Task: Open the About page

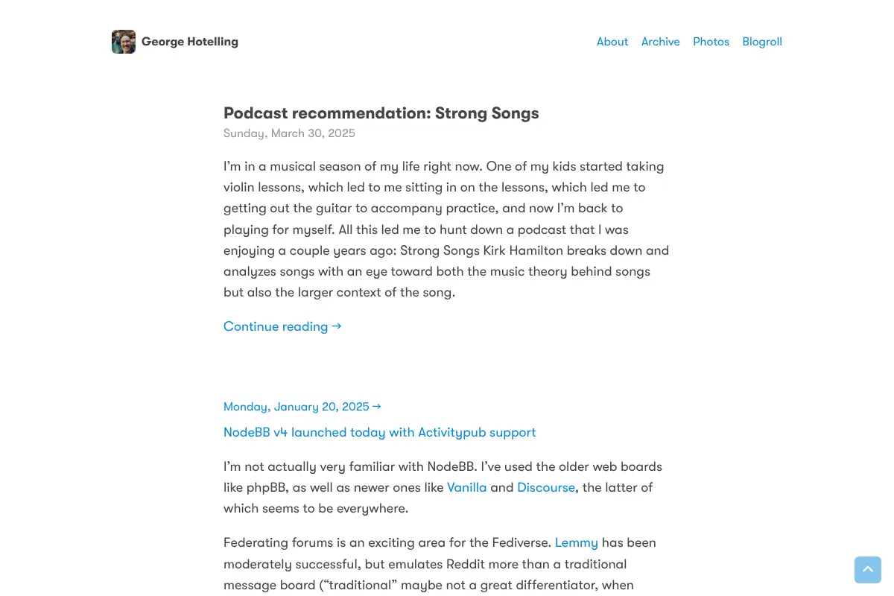Action: pyautogui.click(x=612, y=42)
